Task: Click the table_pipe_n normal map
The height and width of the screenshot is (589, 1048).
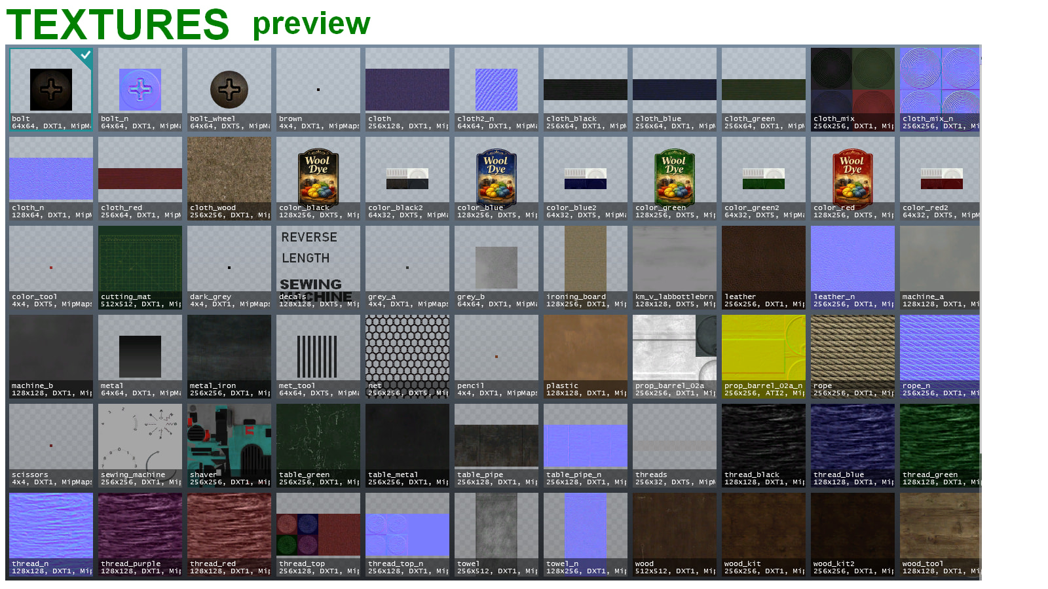Action: tap(586, 446)
